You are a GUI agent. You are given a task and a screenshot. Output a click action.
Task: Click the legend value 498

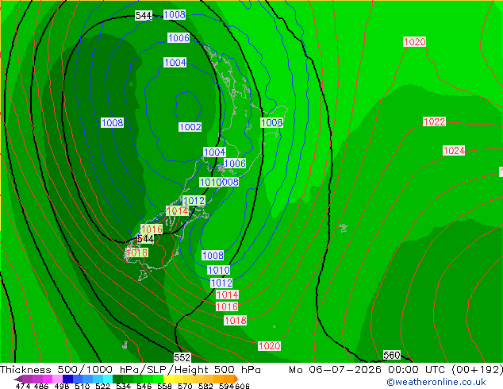tap(63, 386)
